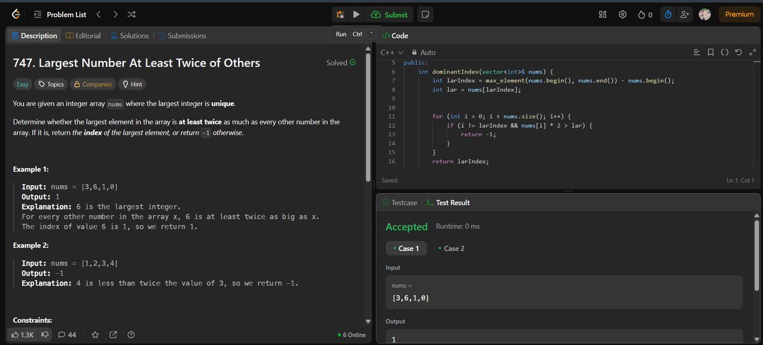The width and height of the screenshot is (763, 345).
Task: Pick a random problem with shuffle icon
Action: [x=131, y=14]
